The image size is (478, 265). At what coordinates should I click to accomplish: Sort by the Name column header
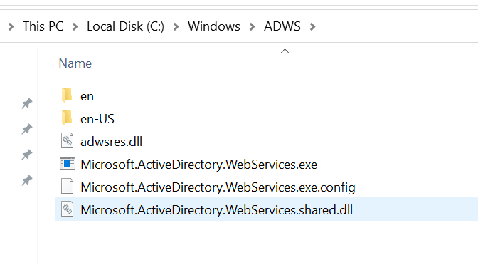coord(75,63)
